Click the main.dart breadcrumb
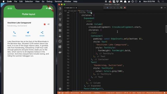This screenshot has height=94, width=167. tap(73, 11)
